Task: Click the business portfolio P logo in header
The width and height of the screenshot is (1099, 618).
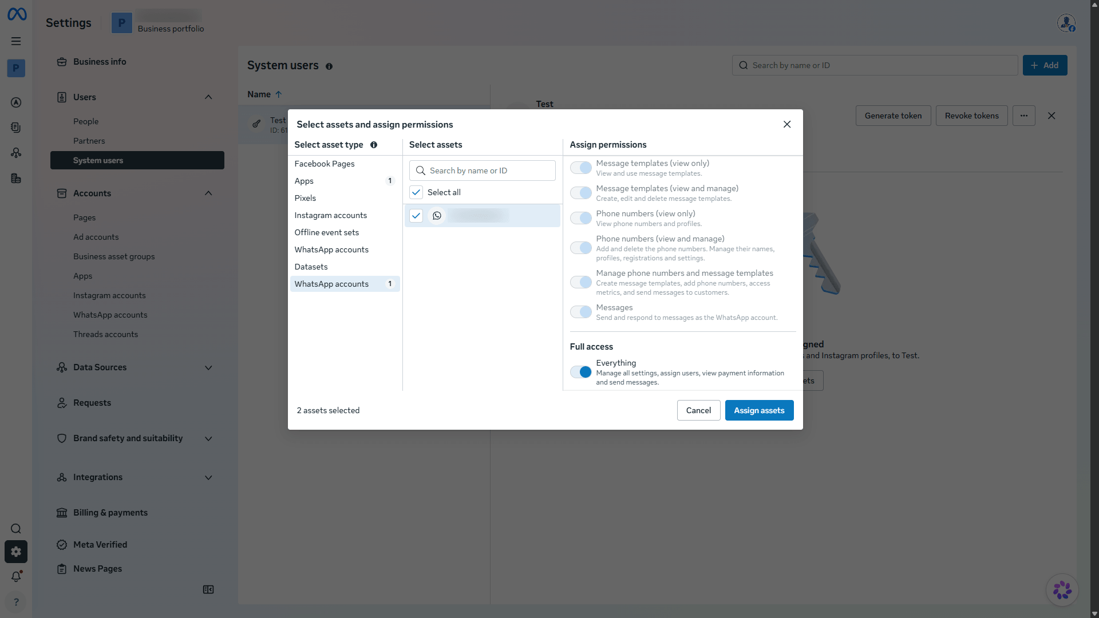Action: pyautogui.click(x=121, y=23)
